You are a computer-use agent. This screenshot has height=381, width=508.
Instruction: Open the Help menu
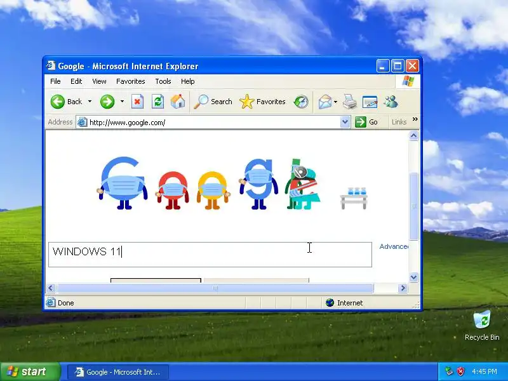187,81
